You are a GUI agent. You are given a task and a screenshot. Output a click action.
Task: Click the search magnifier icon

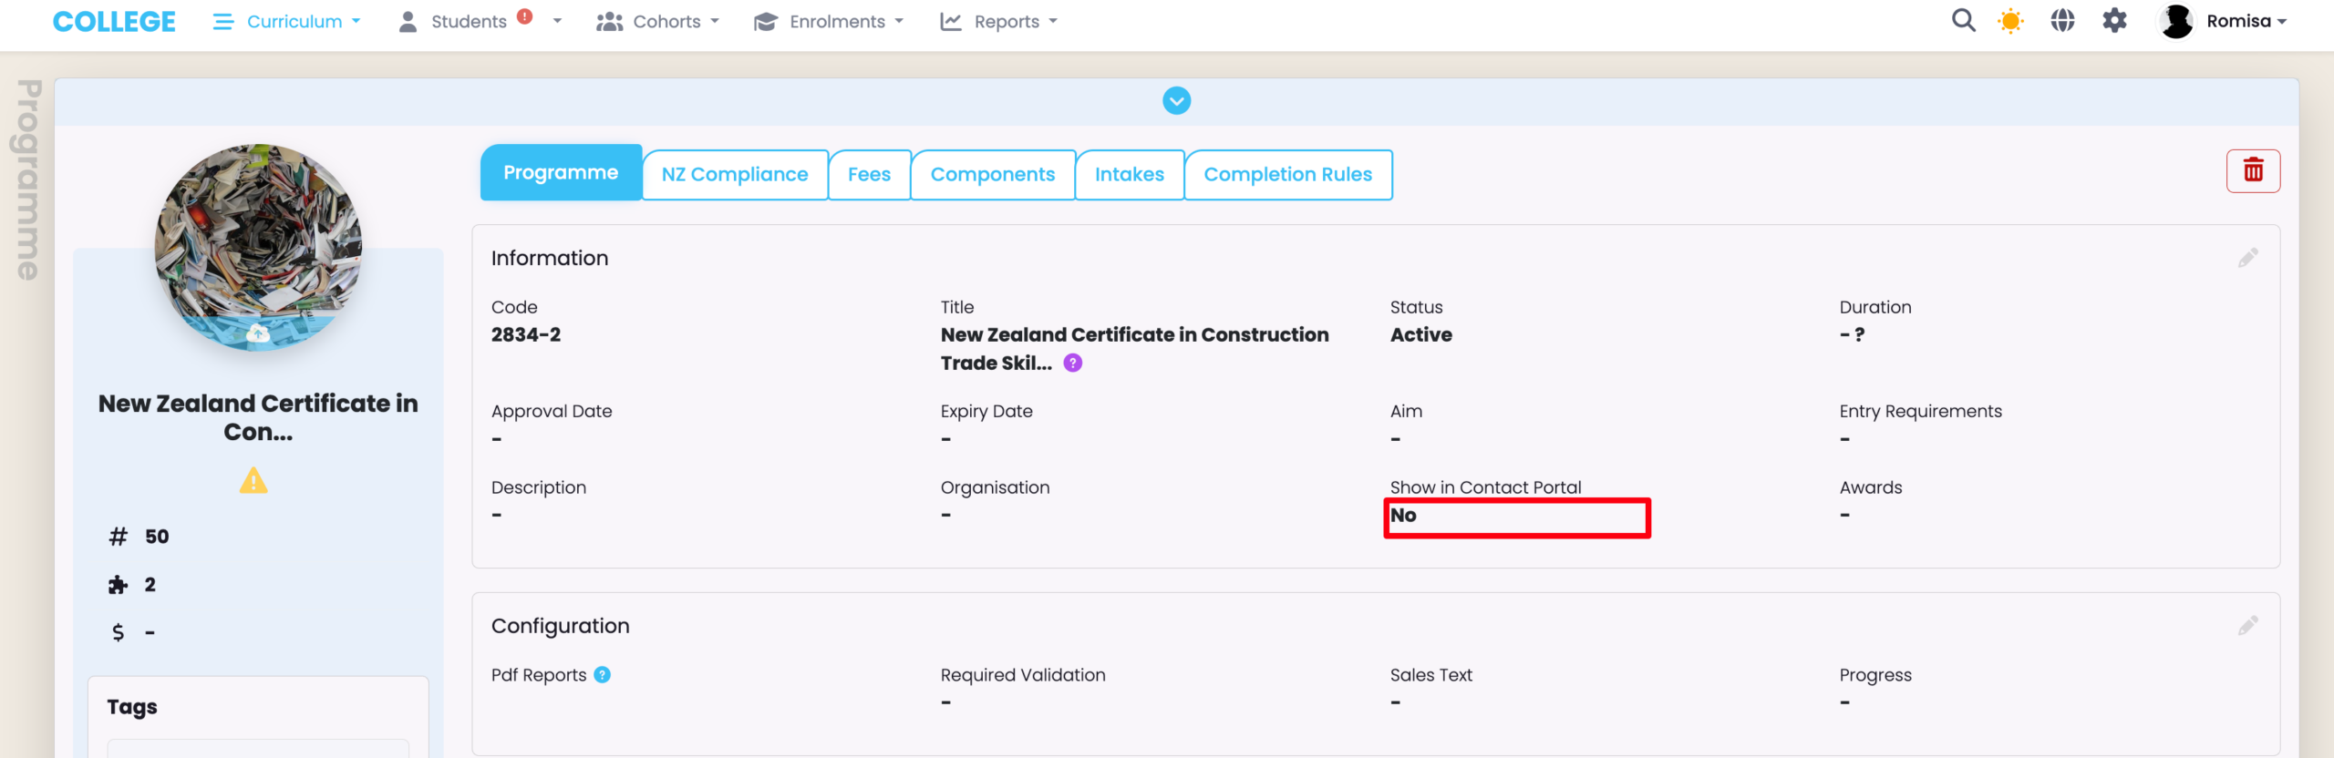(1963, 21)
